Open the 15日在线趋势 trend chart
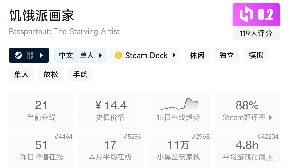The height and width of the screenshot is (168, 289). point(178,110)
